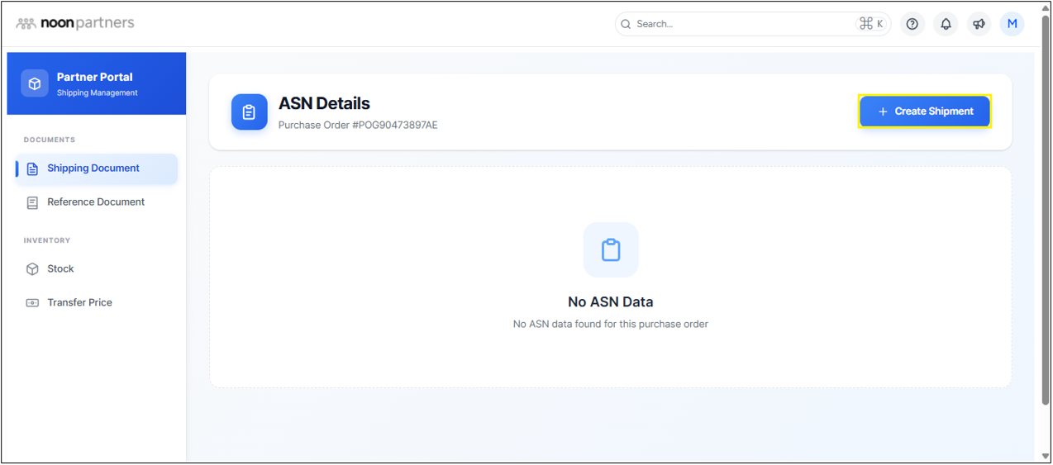1053x465 pixels.
Task: Open Reference Document from the sidebar
Action: (96, 202)
